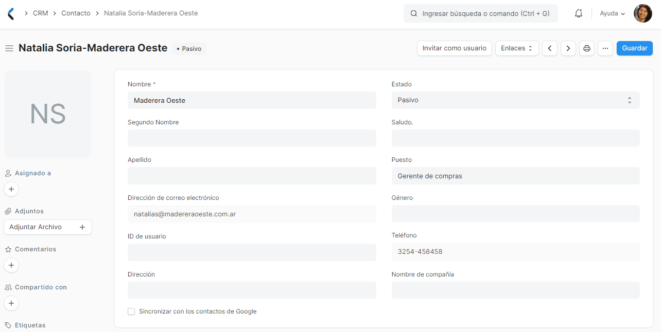The height and width of the screenshot is (332, 661).
Task: Add an assignee with the plus button
Action: tap(11, 189)
